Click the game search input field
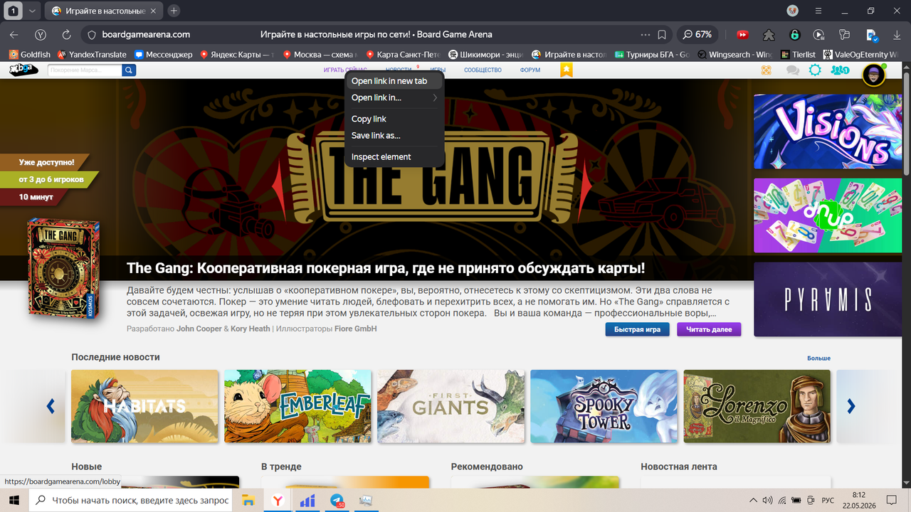This screenshot has height=512, width=911. point(85,70)
